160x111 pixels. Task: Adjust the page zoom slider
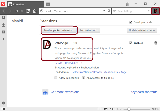pyautogui.click(x=129, y=109)
